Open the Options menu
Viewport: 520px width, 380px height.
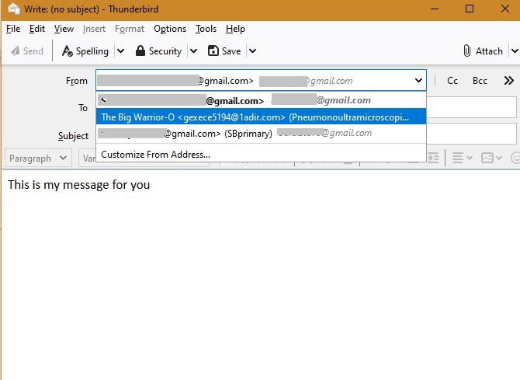170,29
